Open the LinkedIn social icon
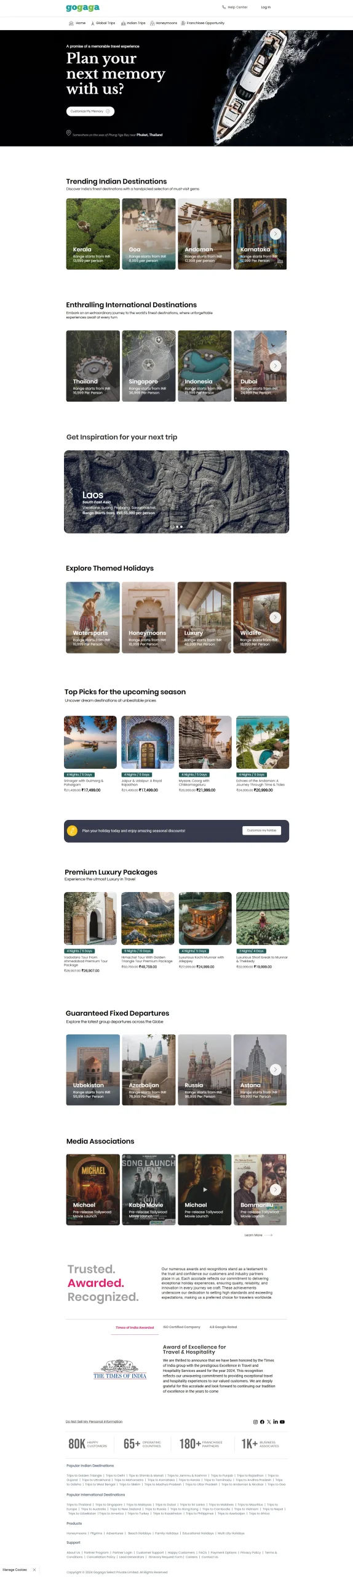353x1577 pixels. pos(276,1422)
